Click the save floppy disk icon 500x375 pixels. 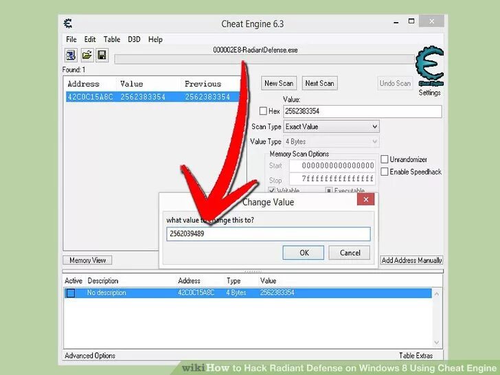point(102,55)
